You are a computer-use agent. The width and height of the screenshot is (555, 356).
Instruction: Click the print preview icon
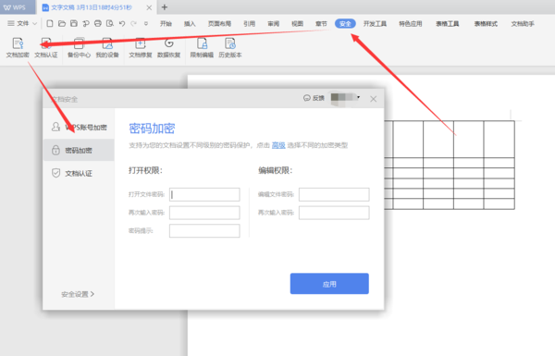(x=110, y=23)
